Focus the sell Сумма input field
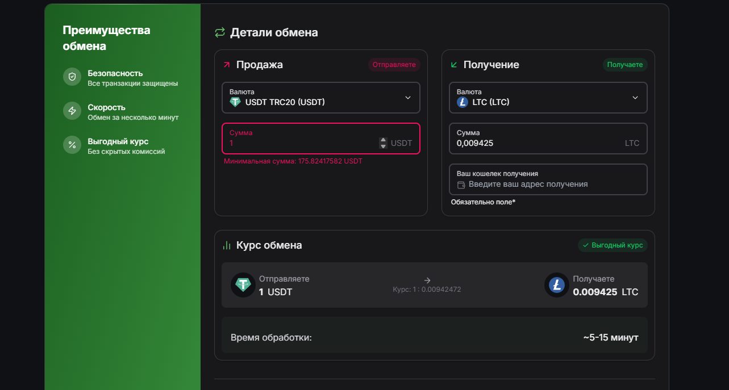Viewport: 729px width, 390px height. (301, 143)
